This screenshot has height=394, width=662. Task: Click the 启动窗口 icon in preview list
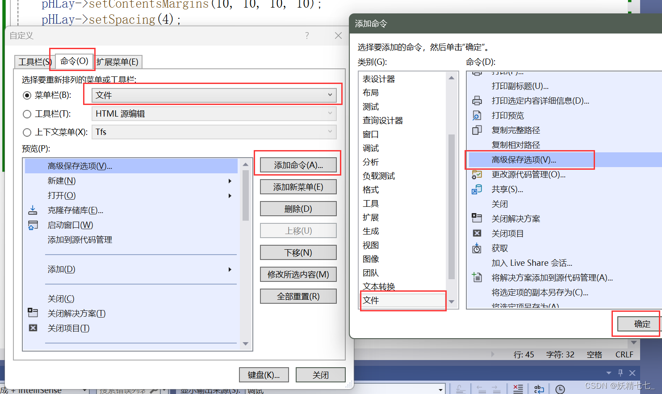33,225
